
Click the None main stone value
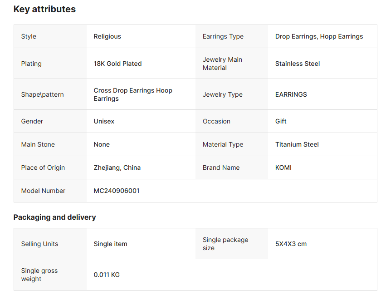[x=102, y=144]
